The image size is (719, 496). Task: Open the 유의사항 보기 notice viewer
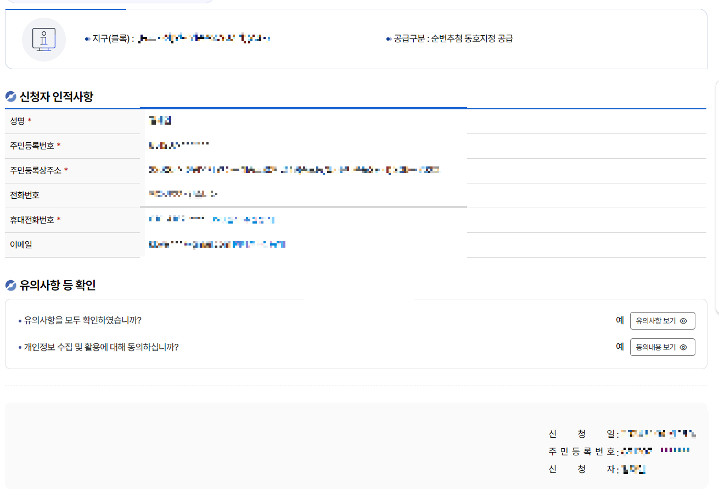pos(662,321)
